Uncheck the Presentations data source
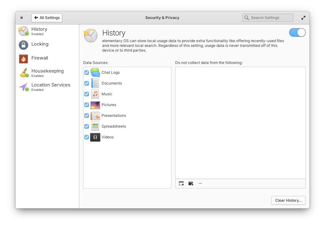 86,116
